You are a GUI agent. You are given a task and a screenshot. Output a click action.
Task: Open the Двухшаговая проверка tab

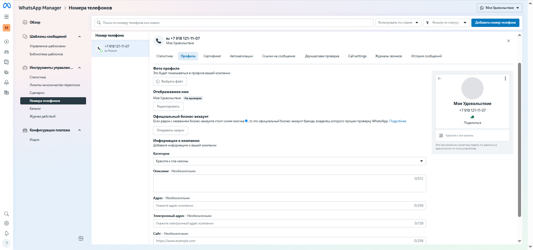click(322, 56)
